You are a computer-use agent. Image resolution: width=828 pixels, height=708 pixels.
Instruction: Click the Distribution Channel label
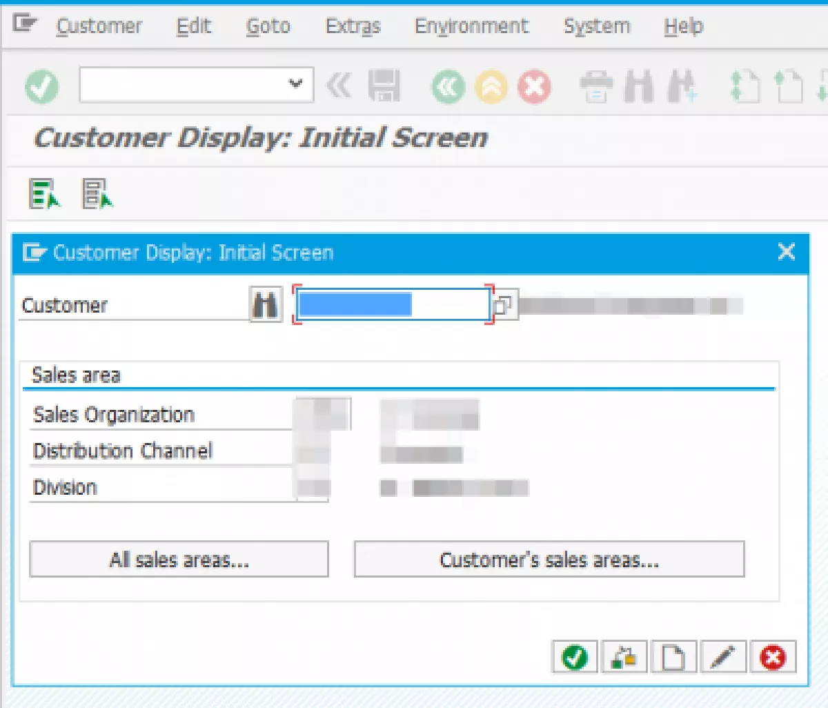[123, 451]
